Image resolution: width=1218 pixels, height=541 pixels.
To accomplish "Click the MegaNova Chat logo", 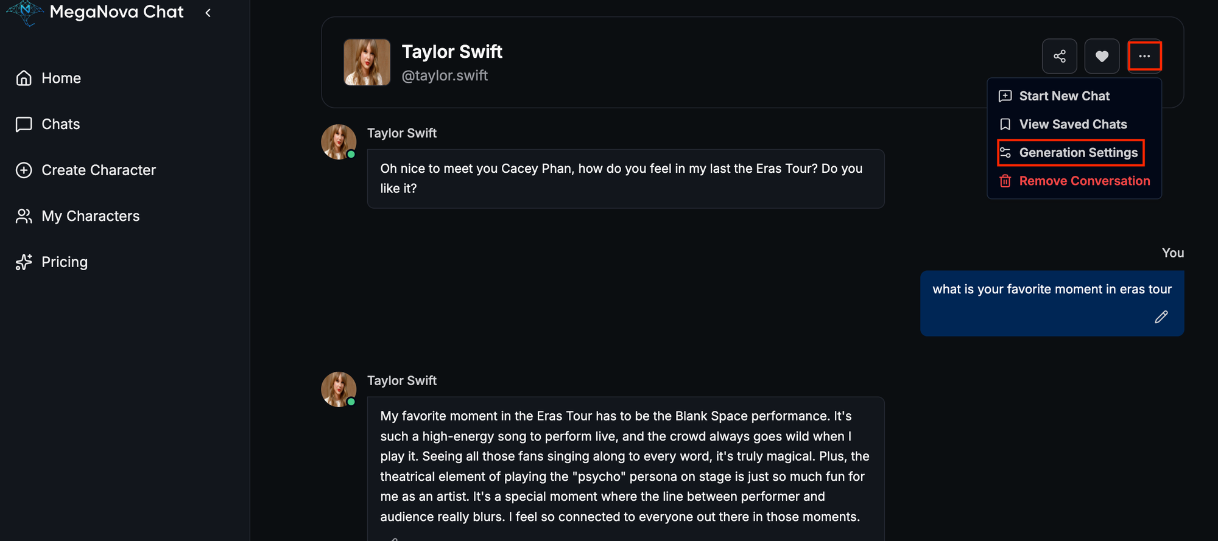I will pos(25,12).
